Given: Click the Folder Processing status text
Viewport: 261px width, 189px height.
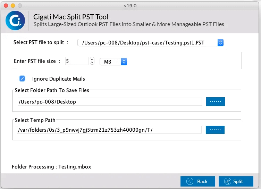Looking at the screenshot, I should coord(51,167).
